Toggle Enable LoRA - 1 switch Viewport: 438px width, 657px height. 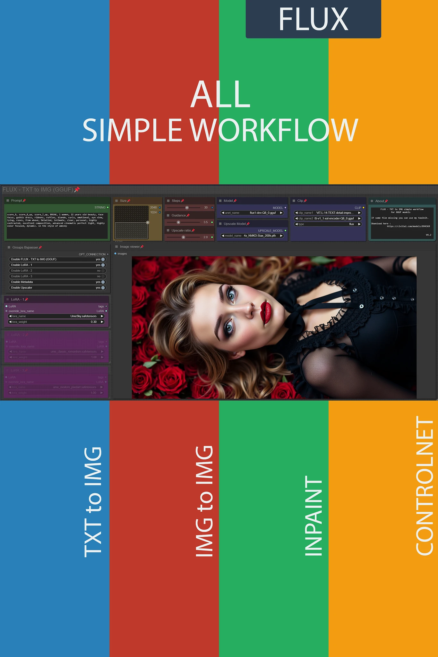(103, 265)
